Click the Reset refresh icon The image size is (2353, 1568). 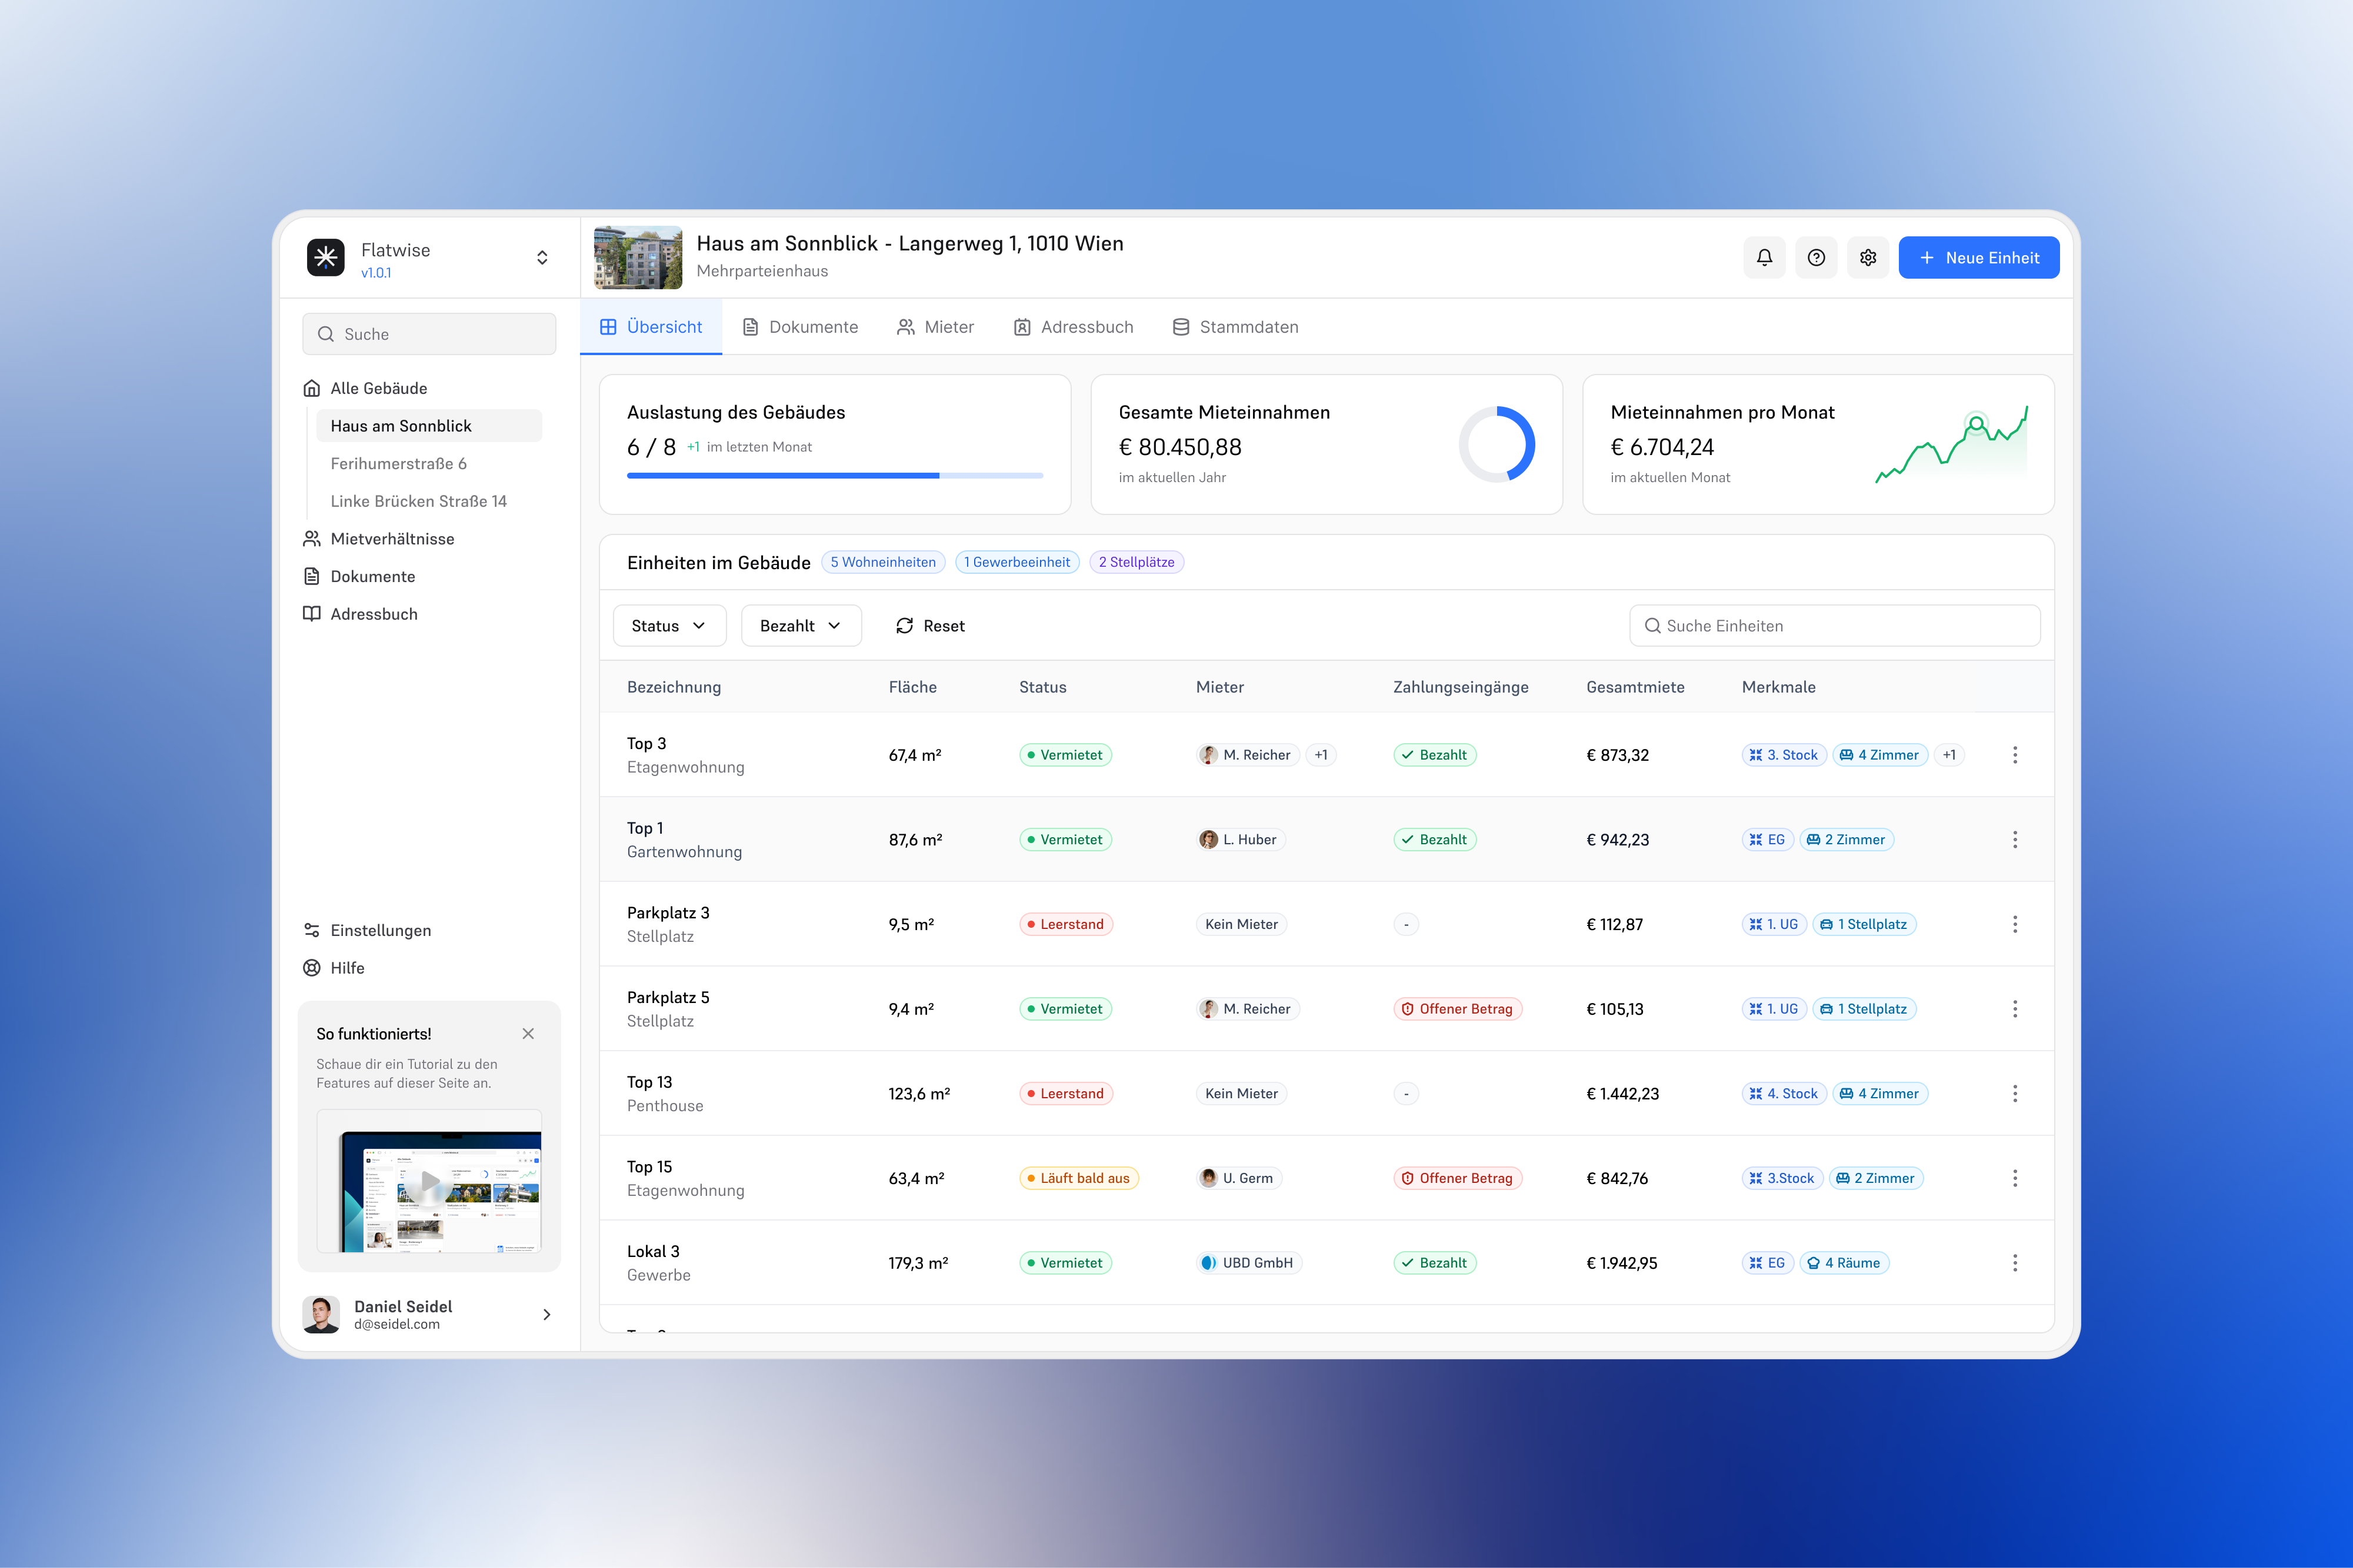click(904, 626)
